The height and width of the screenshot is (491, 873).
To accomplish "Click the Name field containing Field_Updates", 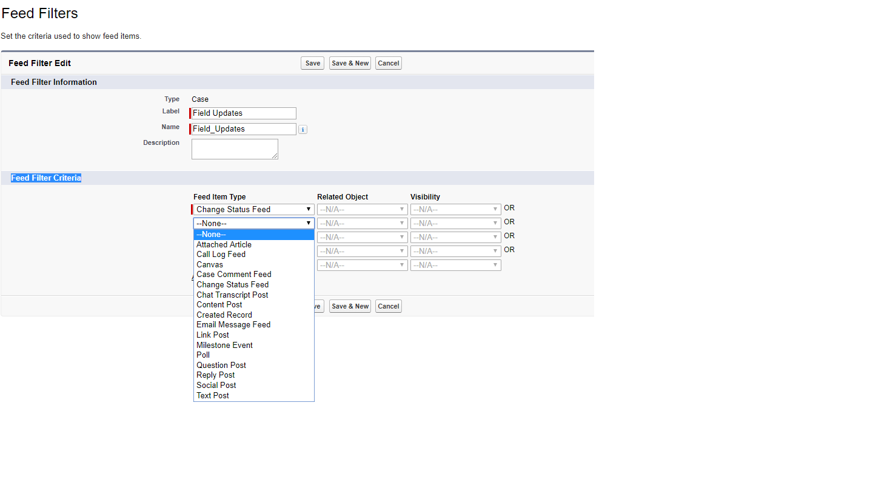I will pyautogui.click(x=242, y=129).
